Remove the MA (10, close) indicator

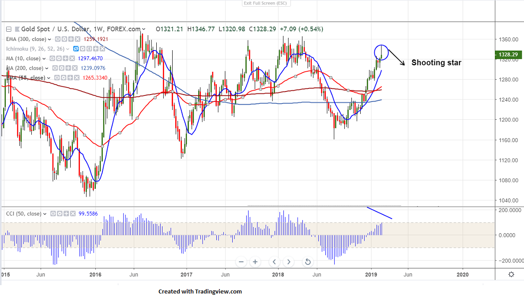pos(72,59)
